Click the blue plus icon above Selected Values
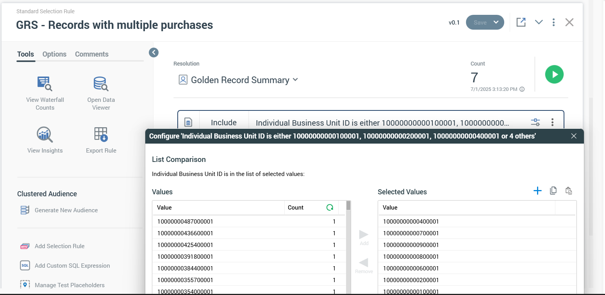This screenshot has height=295, width=605. 537,191
